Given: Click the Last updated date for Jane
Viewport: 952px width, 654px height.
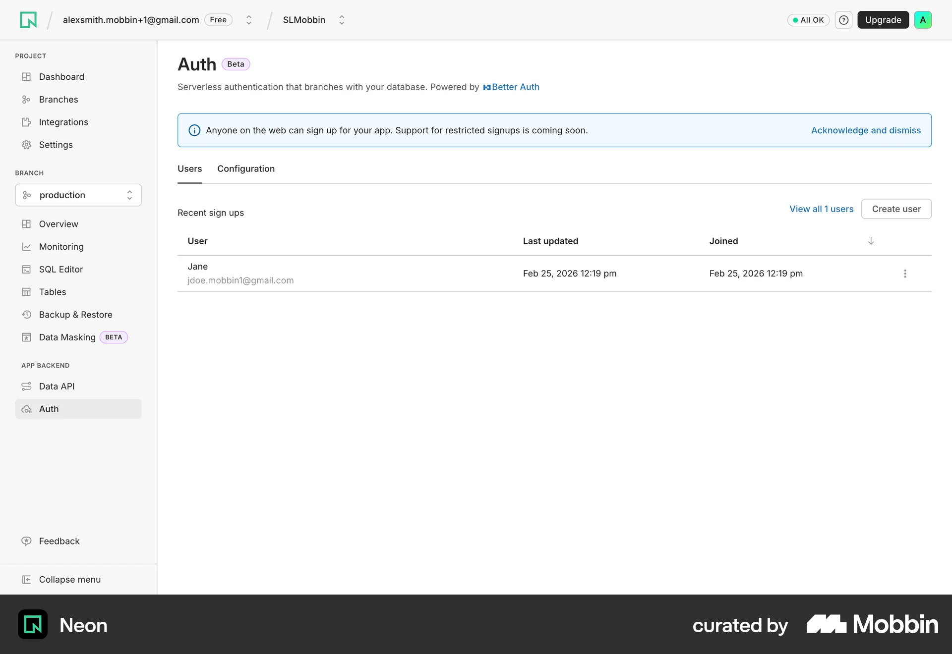Looking at the screenshot, I should (x=570, y=273).
